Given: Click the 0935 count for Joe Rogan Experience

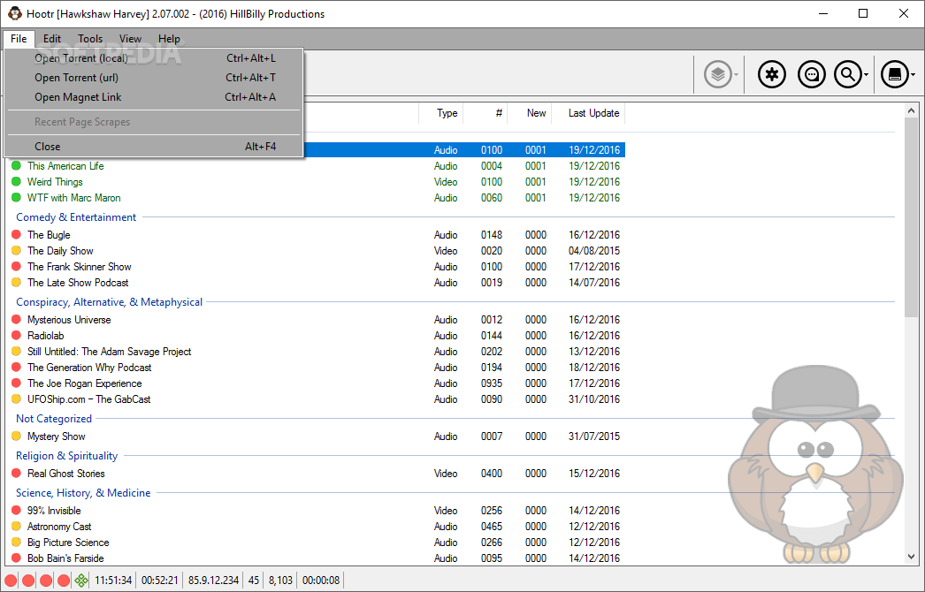Looking at the screenshot, I should [x=492, y=383].
